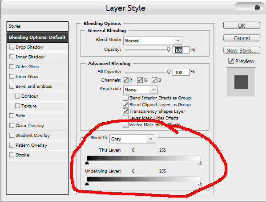Click This Layer black point slider
Image resolution: width=266 pixels, height=202 pixels.
tap(87, 163)
